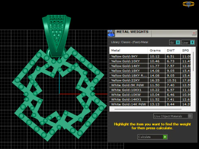The image size is (199, 149).
Task: Click the 6.73 DWT value
Action: tap(170, 61)
